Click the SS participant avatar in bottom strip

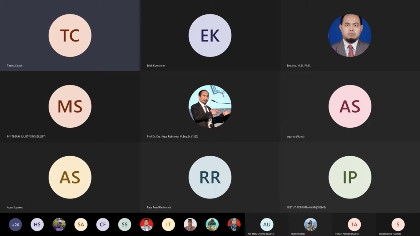pos(125,225)
